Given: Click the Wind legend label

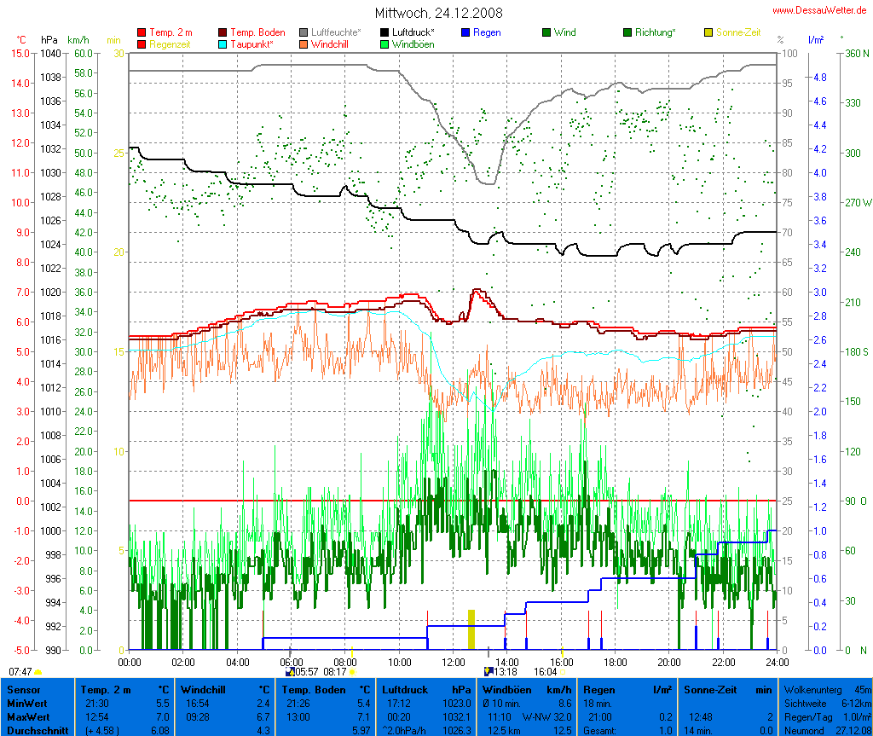Looking at the screenshot, I should pyautogui.click(x=564, y=32).
